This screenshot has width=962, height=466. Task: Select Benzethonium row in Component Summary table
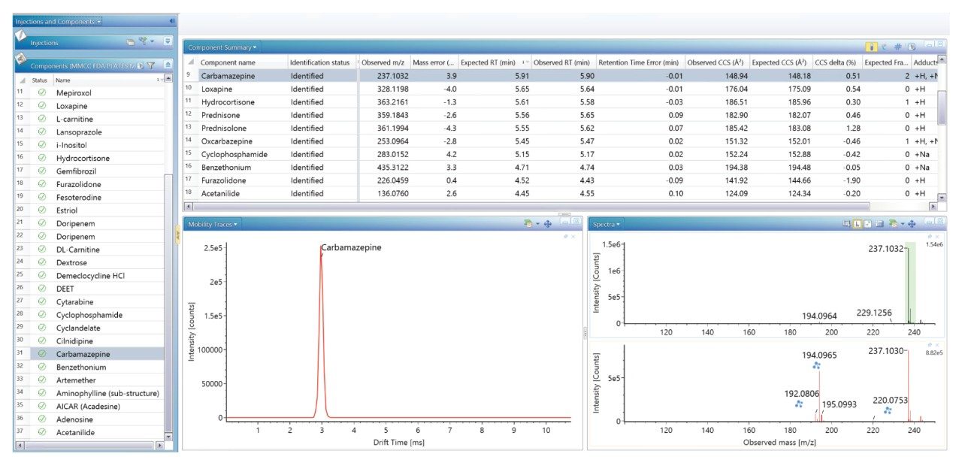click(561, 167)
